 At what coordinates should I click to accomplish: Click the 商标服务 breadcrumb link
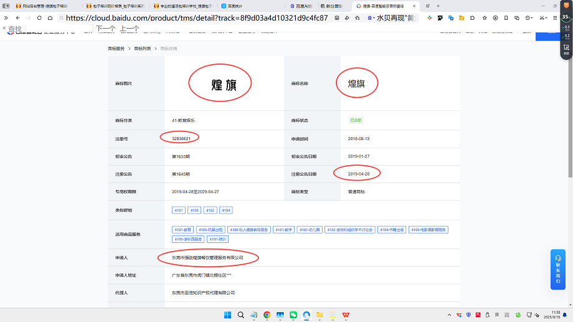coord(116,48)
